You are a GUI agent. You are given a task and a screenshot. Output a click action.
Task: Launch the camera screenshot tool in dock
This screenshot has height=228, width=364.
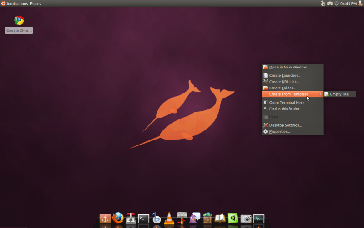point(246,219)
